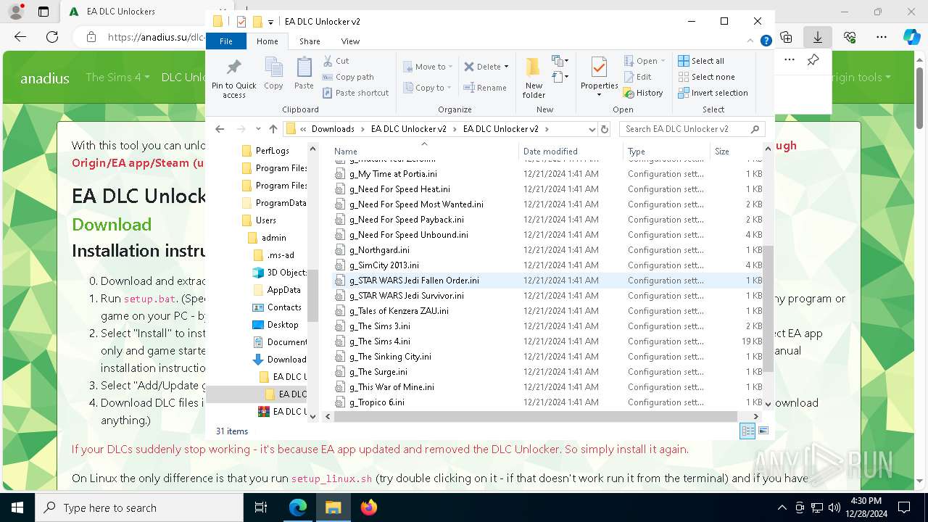Viewport: 928px width, 522px height.
Task: Open the Delete dropdown arrow
Action: 506,67
